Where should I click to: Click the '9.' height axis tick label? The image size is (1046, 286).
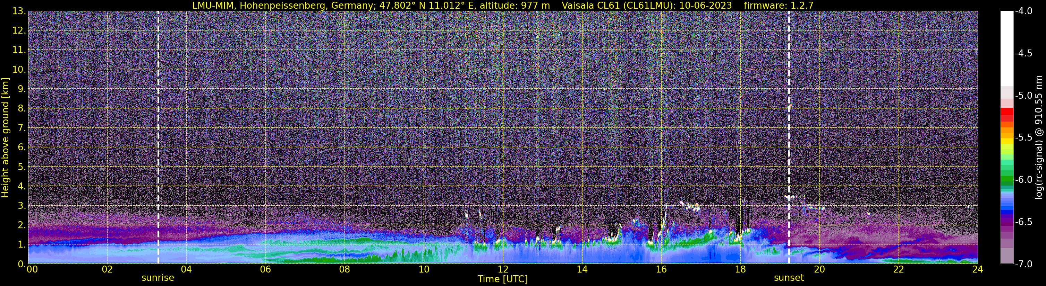[x=22, y=89]
